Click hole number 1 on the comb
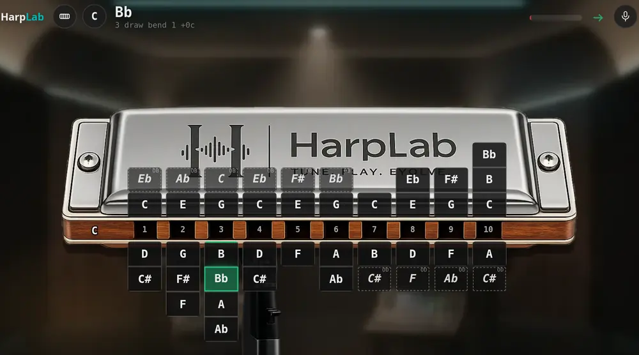Viewport: 639px width, 355px height. (144, 229)
